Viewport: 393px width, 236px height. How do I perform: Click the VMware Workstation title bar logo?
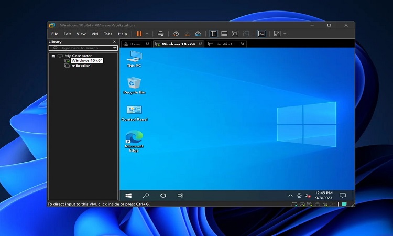click(x=52, y=25)
